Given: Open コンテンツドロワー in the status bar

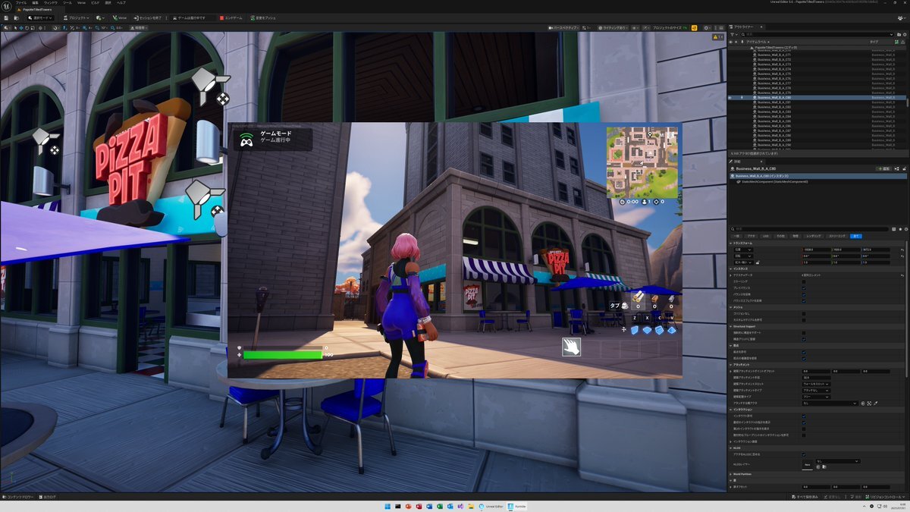Looking at the screenshot, I should pos(18,497).
